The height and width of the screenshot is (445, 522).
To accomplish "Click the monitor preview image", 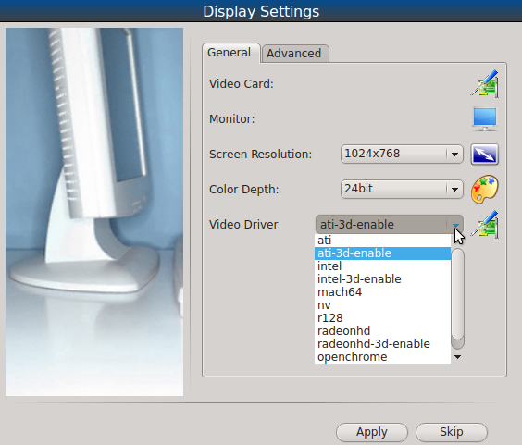I will point(94,212).
